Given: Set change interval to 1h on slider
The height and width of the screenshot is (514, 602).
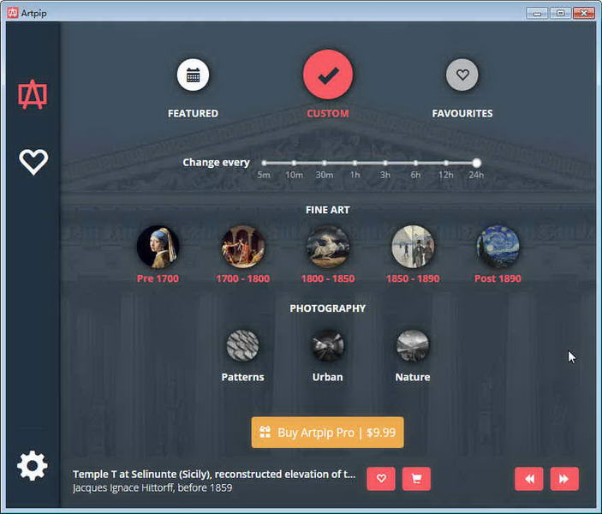Looking at the screenshot, I should click(355, 163).
